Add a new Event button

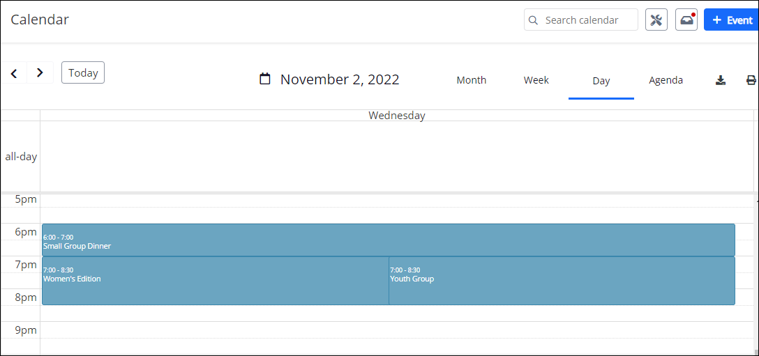732,20
